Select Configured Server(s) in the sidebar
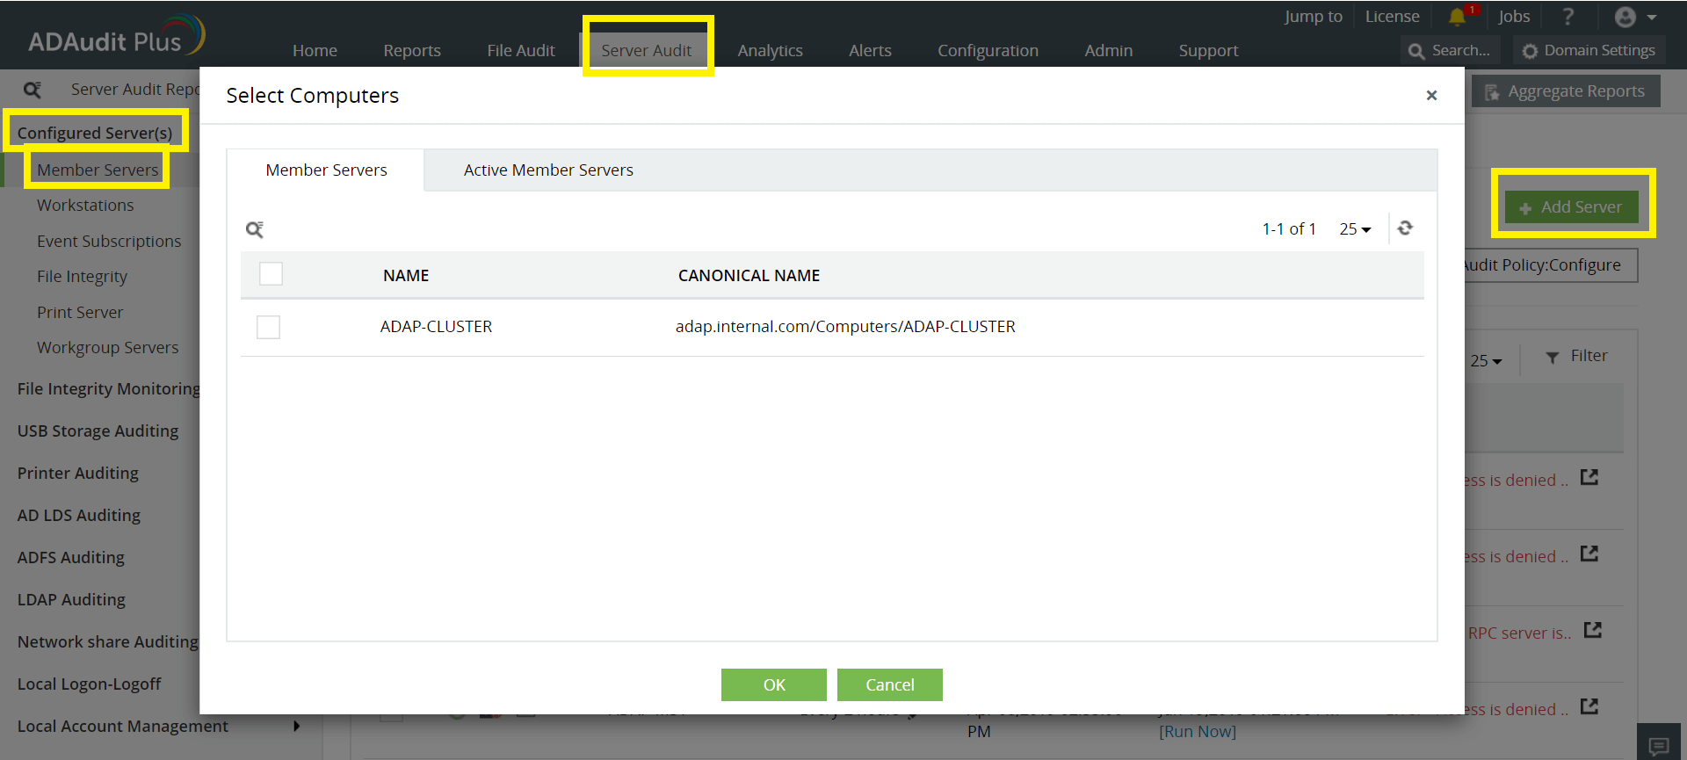The image size is (1687, 760). pyautogui.click(x=95, y=133)
